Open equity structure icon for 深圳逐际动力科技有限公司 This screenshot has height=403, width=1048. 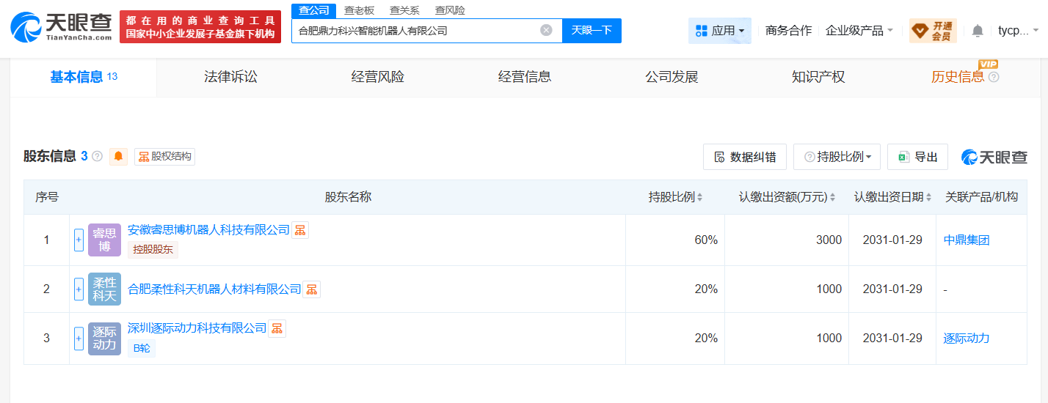pos(277,328)
